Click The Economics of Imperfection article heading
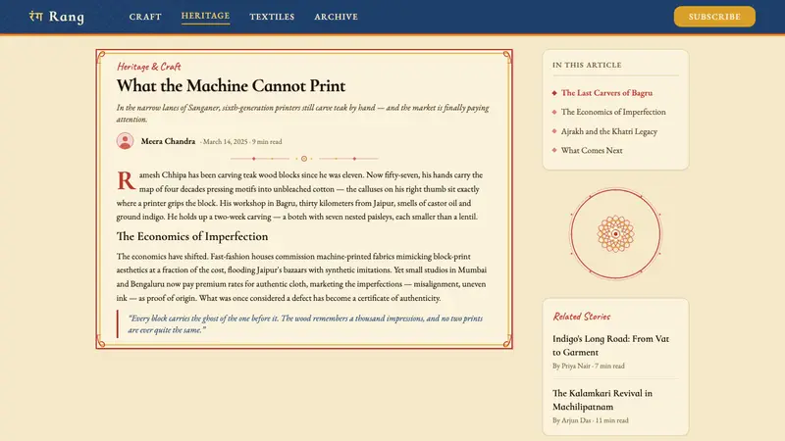The image size is (785, 441). click(x=192, y=236)
